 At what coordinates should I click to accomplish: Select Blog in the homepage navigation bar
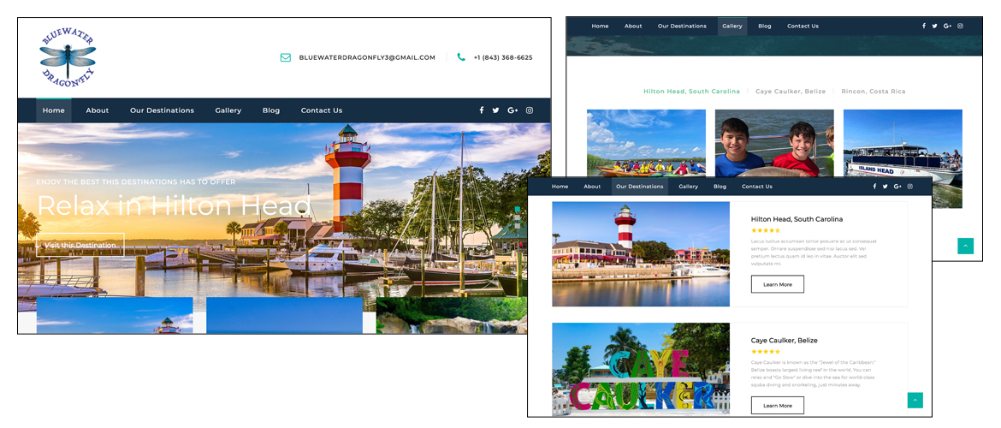(271, 110)
